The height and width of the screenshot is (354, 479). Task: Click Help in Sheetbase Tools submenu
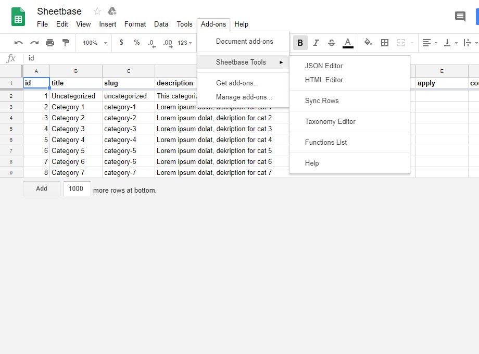pos(349,163)
